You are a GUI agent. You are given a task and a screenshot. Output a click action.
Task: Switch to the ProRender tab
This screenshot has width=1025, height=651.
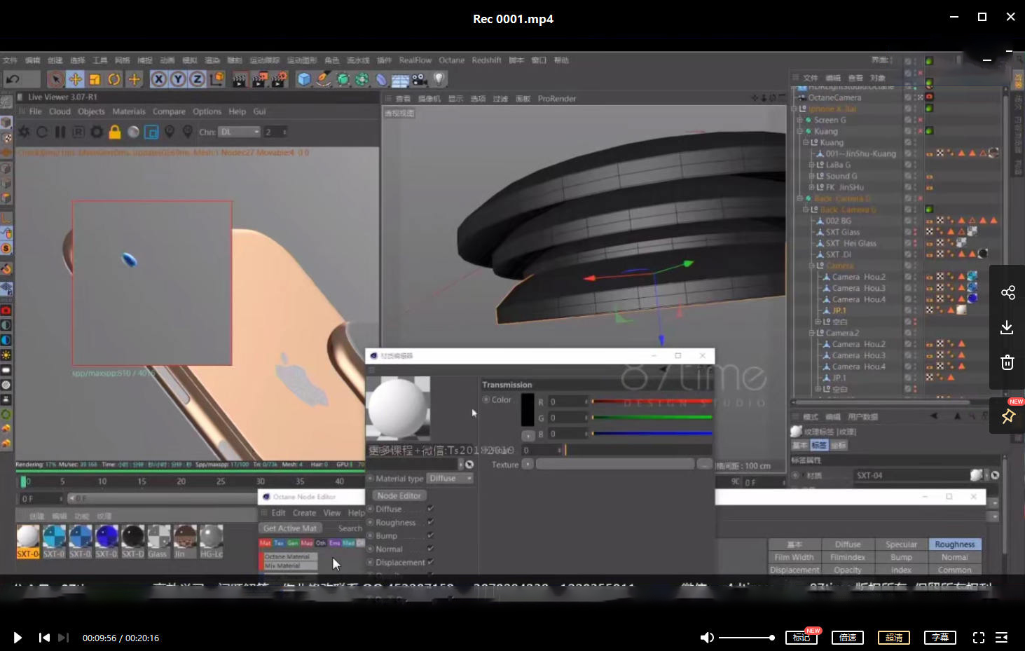pos(557,98)
